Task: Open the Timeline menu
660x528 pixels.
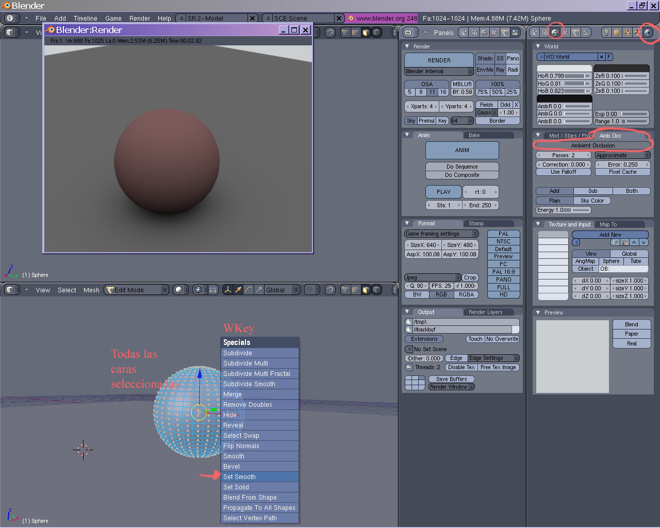Action: [x=85, y=18]
